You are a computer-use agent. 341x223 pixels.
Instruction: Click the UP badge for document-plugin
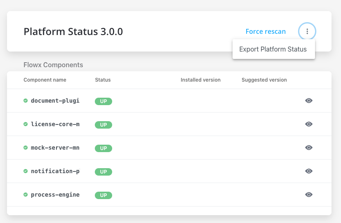103,101
